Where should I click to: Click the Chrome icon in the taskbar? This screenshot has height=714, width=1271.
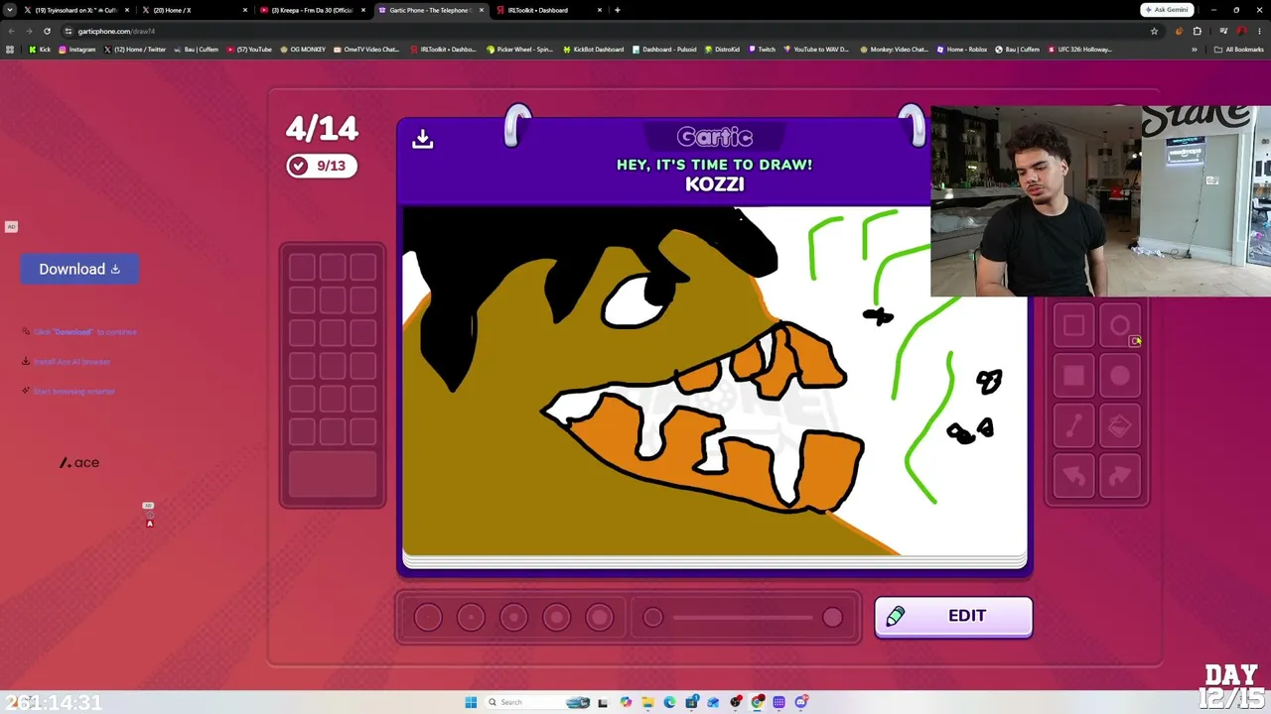[x=757, y=702]
